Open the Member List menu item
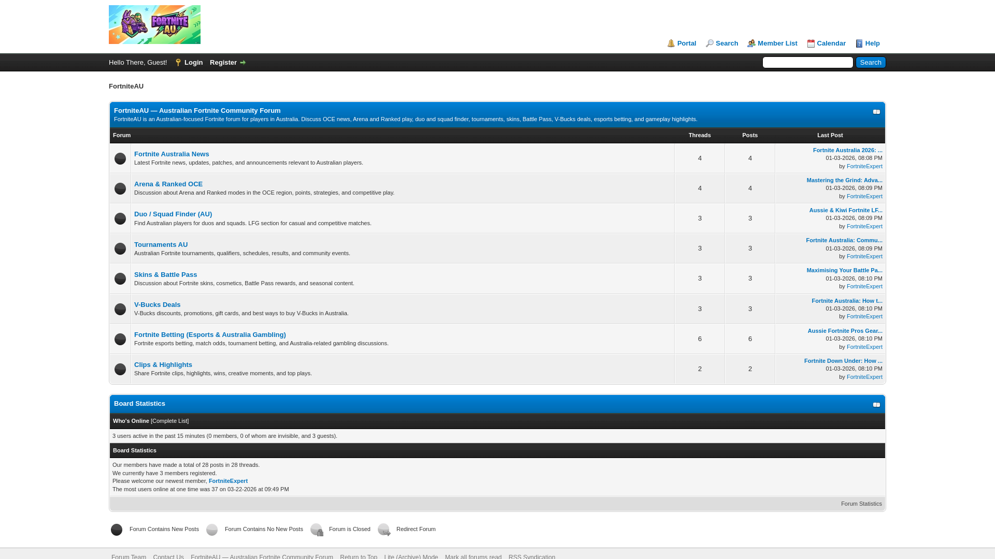This screenshot has height=559, width=995. (x=777, y=43)
